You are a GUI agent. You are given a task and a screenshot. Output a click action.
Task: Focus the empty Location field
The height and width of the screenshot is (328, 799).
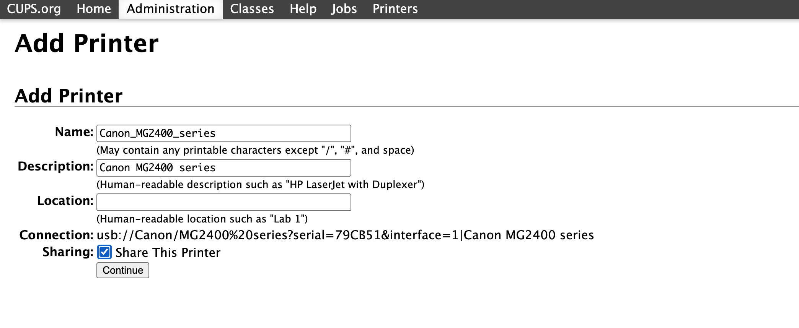(224, 202)
